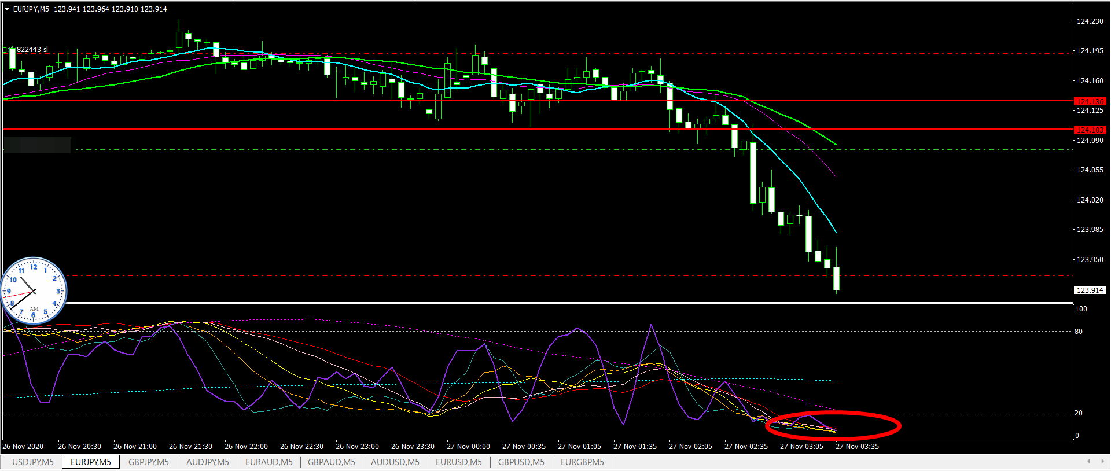This screenshot has height=471, width=1111.
Task: Click the analog clock widget
Action: point(34,290)
